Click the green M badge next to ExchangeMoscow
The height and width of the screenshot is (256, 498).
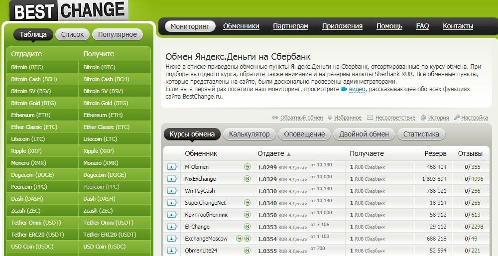tap(247, 239)
